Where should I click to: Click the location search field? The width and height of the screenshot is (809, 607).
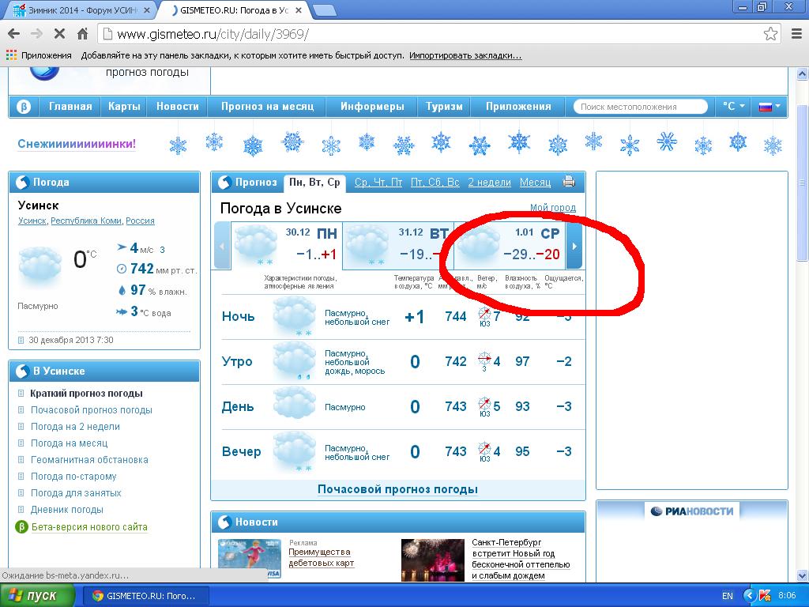point(640,107)
